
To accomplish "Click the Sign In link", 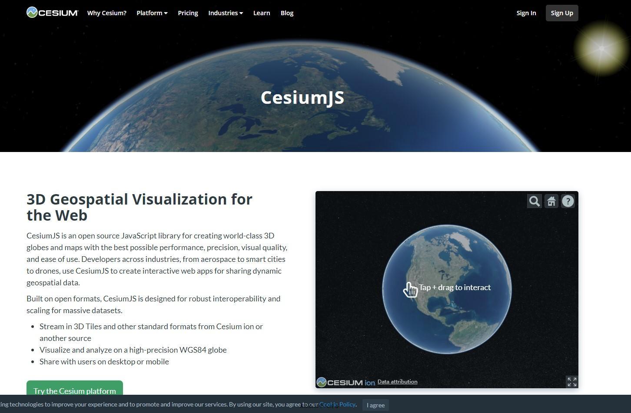I will point(526,13).
